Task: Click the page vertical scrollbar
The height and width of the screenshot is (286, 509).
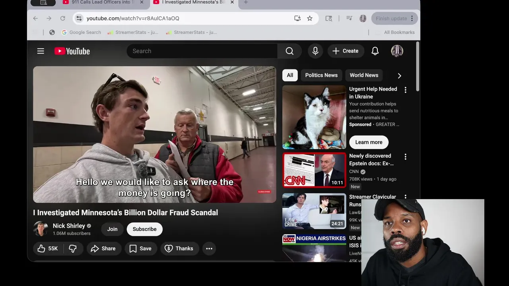Action: coord(417,66)
